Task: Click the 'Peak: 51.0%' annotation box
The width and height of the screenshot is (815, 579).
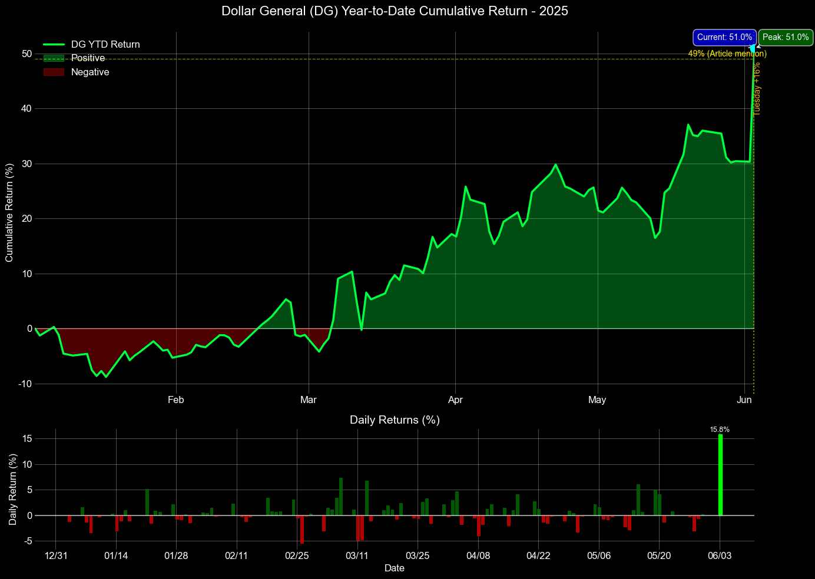Action: pyautogui.click(x=786, y=37)
